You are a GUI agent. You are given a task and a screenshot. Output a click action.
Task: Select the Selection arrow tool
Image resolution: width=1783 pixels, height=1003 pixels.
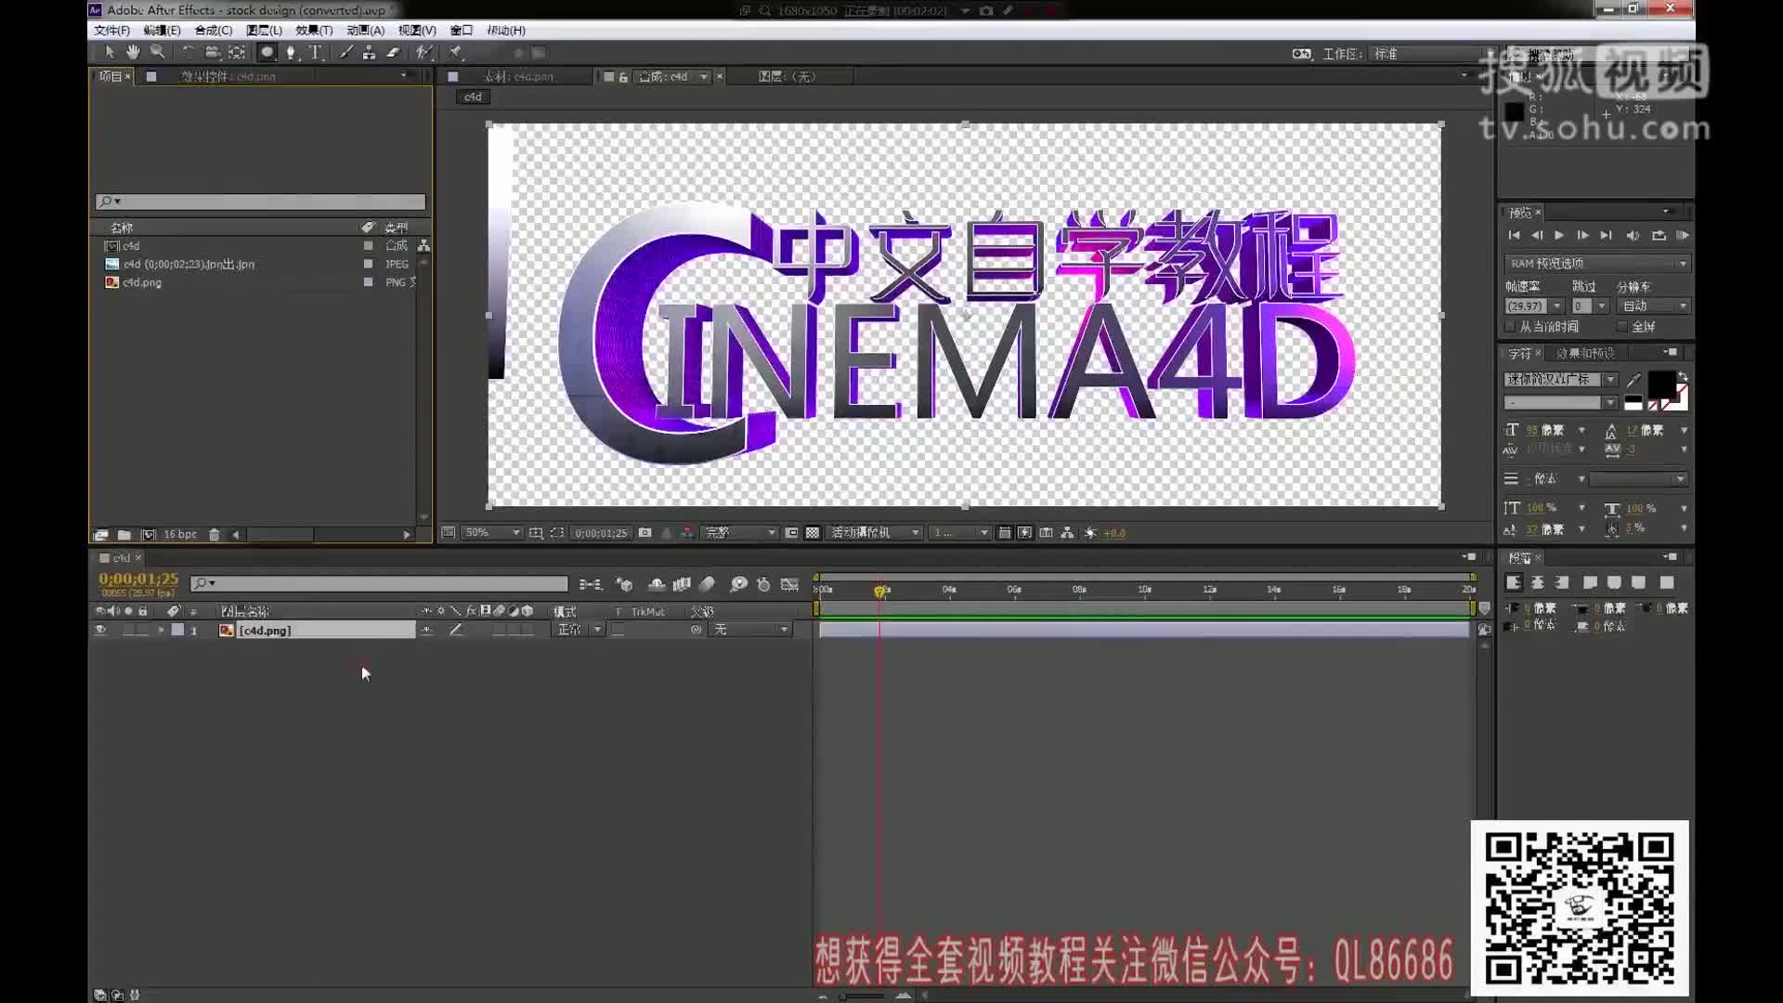[x=110, y=53]
